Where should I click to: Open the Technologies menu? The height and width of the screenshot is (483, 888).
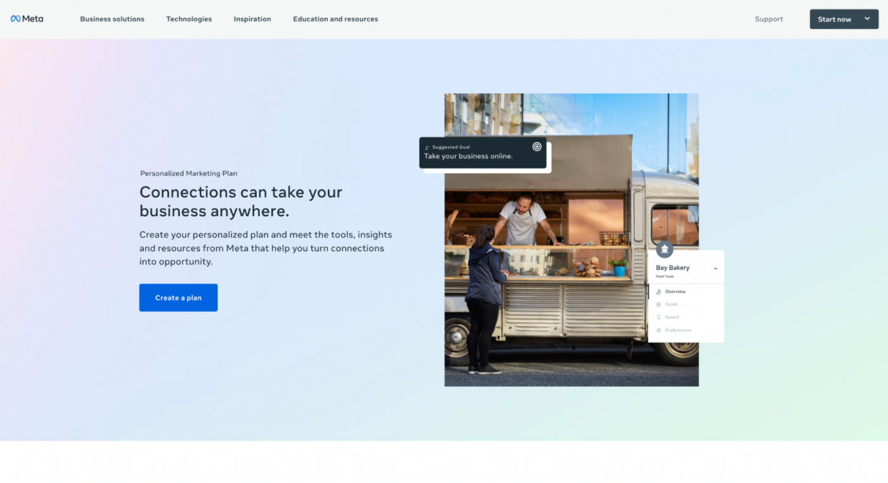coord(189,19)
